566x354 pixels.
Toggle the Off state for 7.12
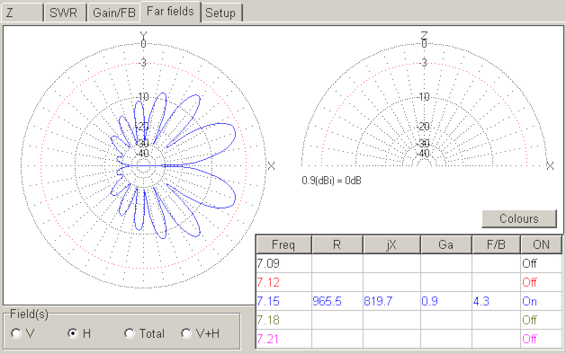541,282
